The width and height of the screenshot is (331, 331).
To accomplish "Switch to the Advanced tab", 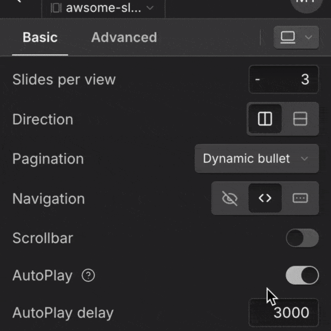I will point(123,37).
